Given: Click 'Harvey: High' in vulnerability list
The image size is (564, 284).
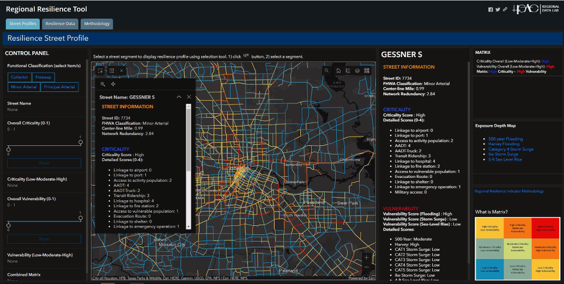Looking at the screenshot, I should tap(407, 244).
